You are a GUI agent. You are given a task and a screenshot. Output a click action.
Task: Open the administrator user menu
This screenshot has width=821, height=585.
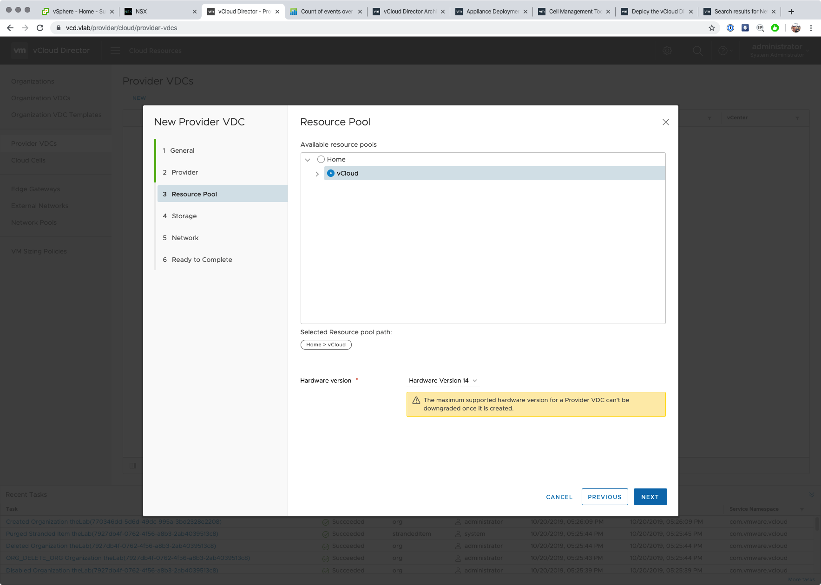780,50
